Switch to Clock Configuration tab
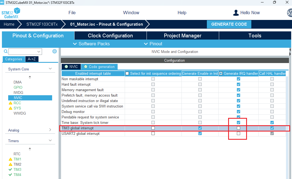 [x=110, y=36]
